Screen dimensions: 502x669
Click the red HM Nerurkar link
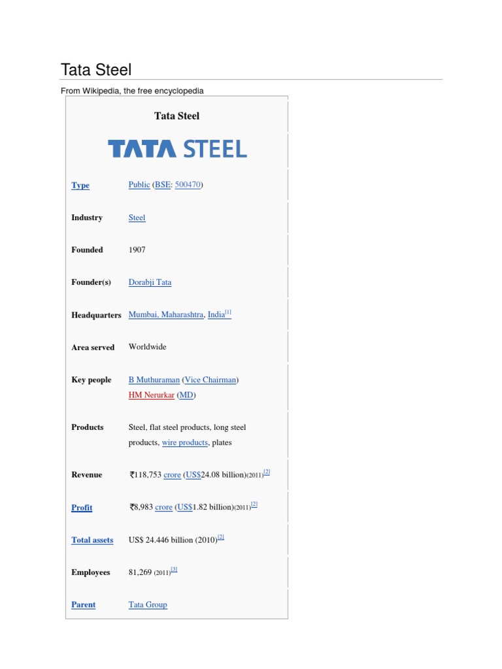[152, 395]
